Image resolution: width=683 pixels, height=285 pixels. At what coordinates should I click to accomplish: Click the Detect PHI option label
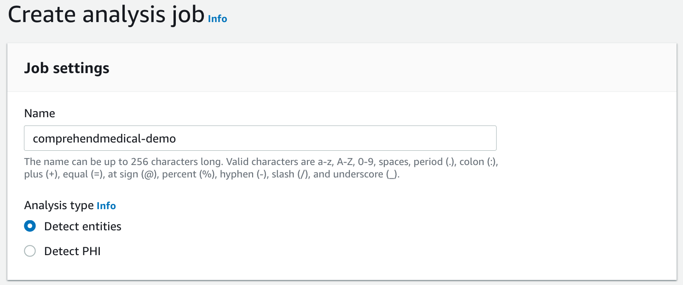point(72,251)
